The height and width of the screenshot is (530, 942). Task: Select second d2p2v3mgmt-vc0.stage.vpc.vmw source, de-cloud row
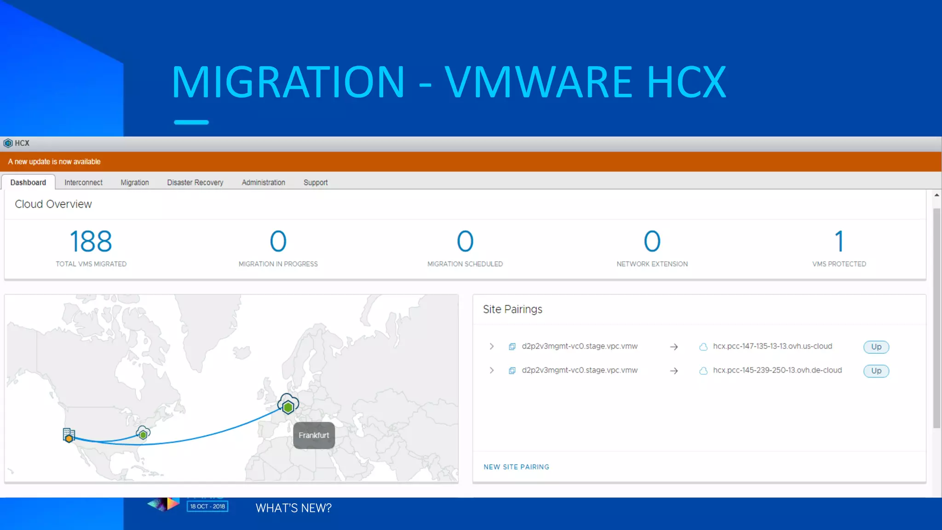point(580,370)
